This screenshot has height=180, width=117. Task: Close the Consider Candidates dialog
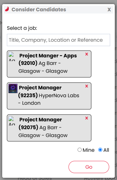(x=109, y=9)
